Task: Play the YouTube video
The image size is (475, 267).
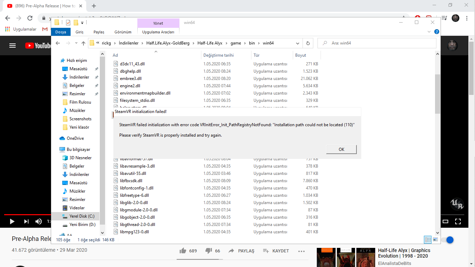Action: (x=12, y=221)
